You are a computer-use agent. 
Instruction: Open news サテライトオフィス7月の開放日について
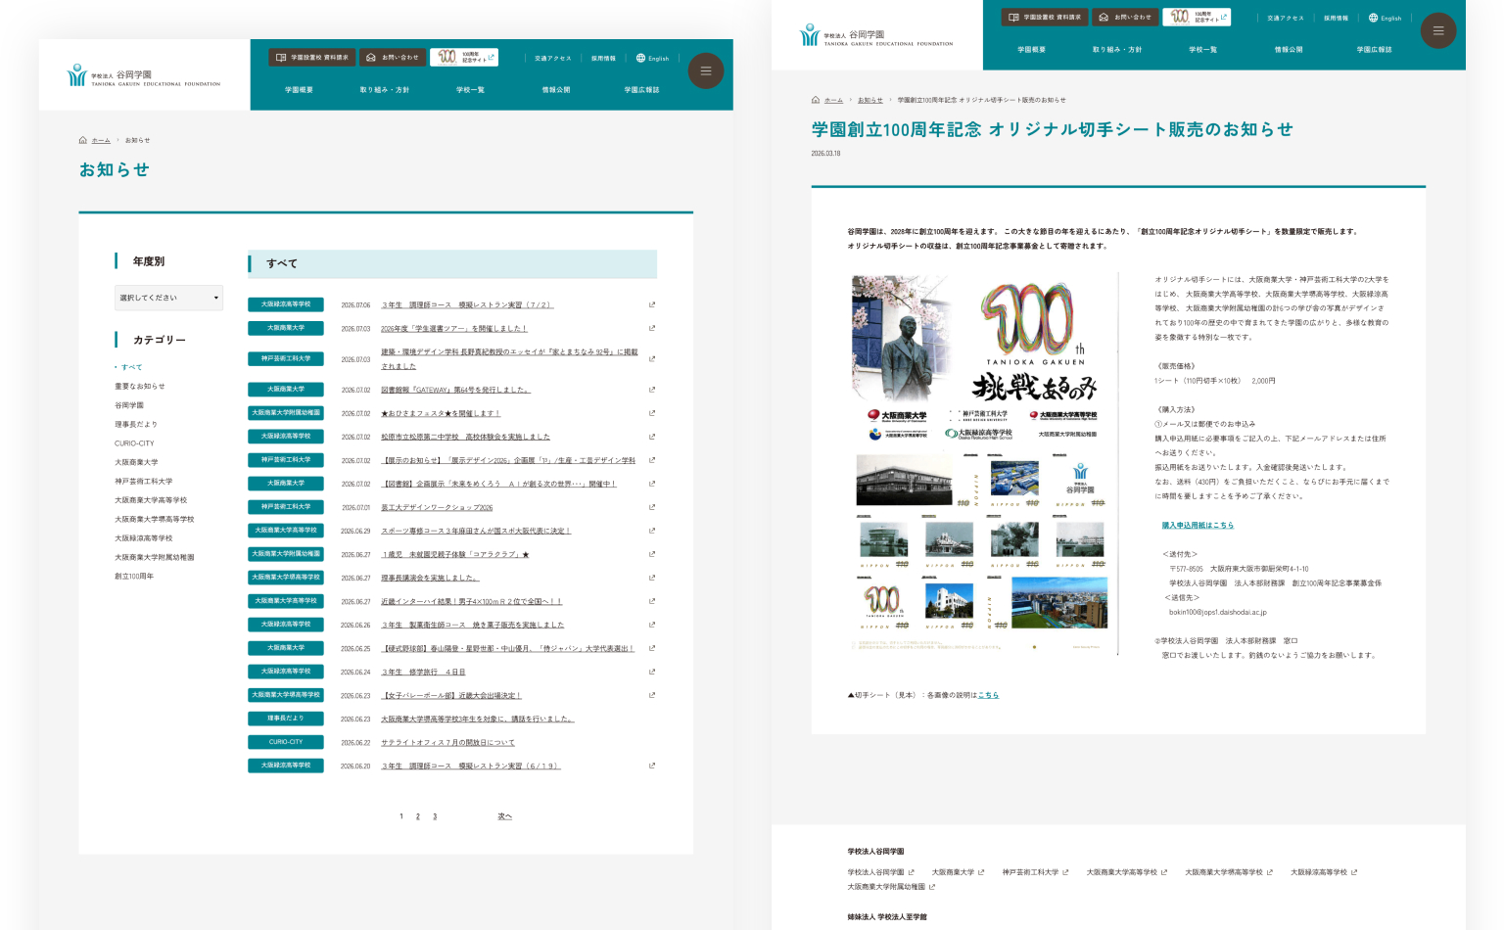pyautogui.click(x=447, y=742)
